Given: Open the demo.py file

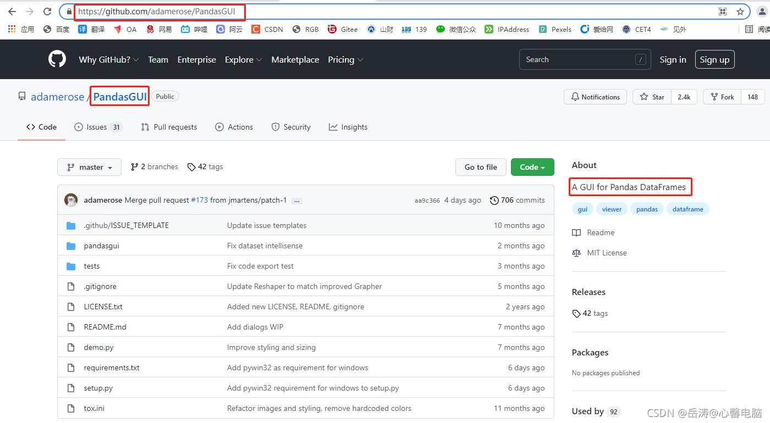Looking at the screenshot, I should [x=98, y=347].
